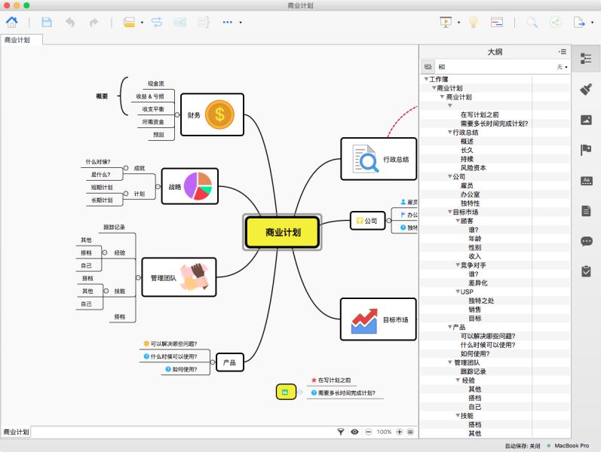Click the 100% zoom level
This screenshot has height=452, width=601.
tap(384, 432)
